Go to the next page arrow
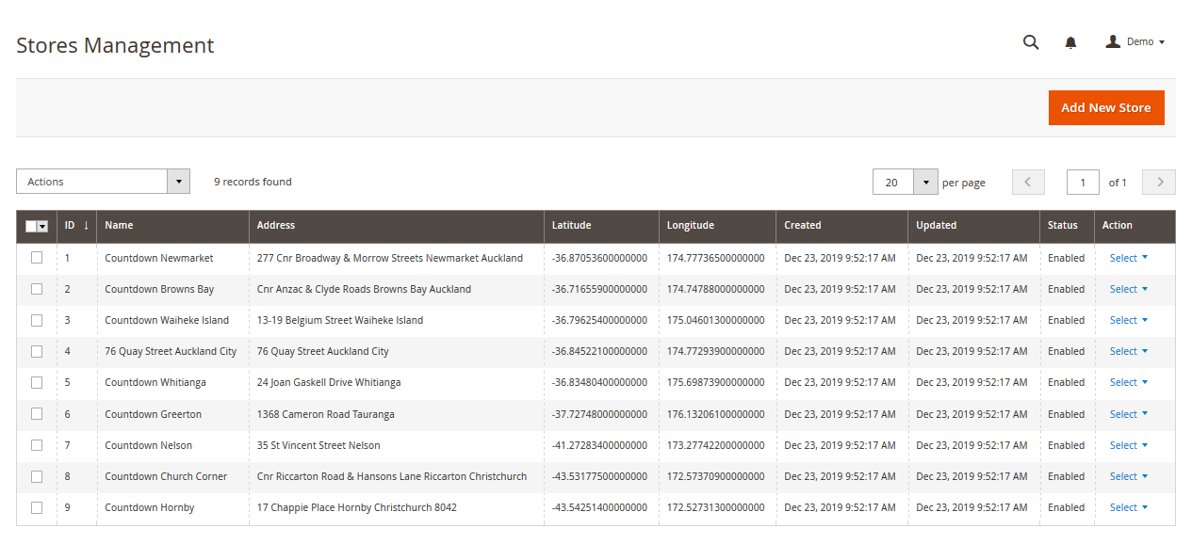Screen dimensions: 1192x560 point(1158,183)
